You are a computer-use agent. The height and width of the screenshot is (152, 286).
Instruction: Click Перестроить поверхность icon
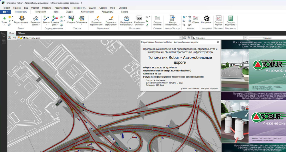tap(126, 18)
